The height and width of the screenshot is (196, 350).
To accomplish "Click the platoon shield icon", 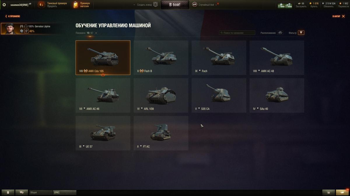I will [x=155, y=5].
